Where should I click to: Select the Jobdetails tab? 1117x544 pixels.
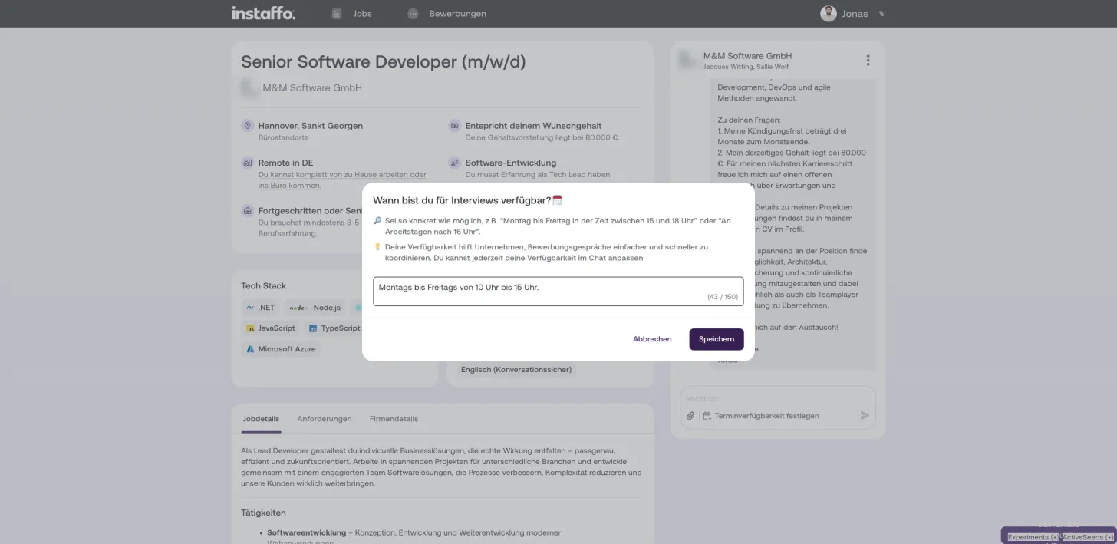pyautogui.click(x=261, y=419)
